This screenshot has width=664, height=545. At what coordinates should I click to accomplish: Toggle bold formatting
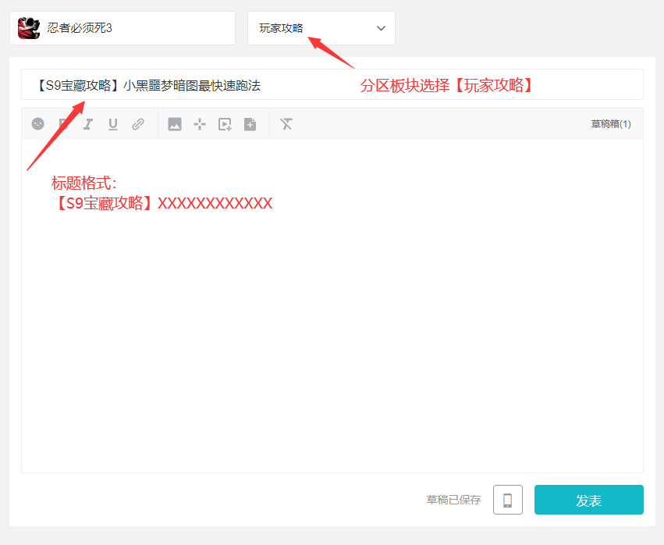point(63,124)
